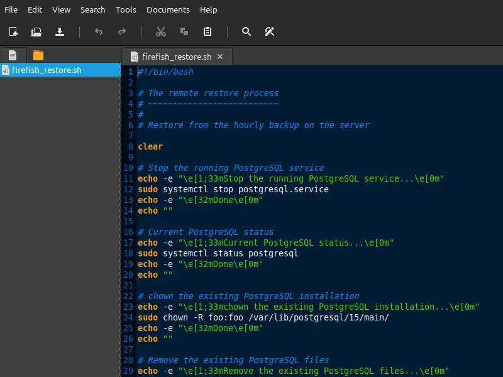Image resolution: width=503 pixels, height=377 pixels.
Task: Switch to the file browser folder tab
Action: 38,55
